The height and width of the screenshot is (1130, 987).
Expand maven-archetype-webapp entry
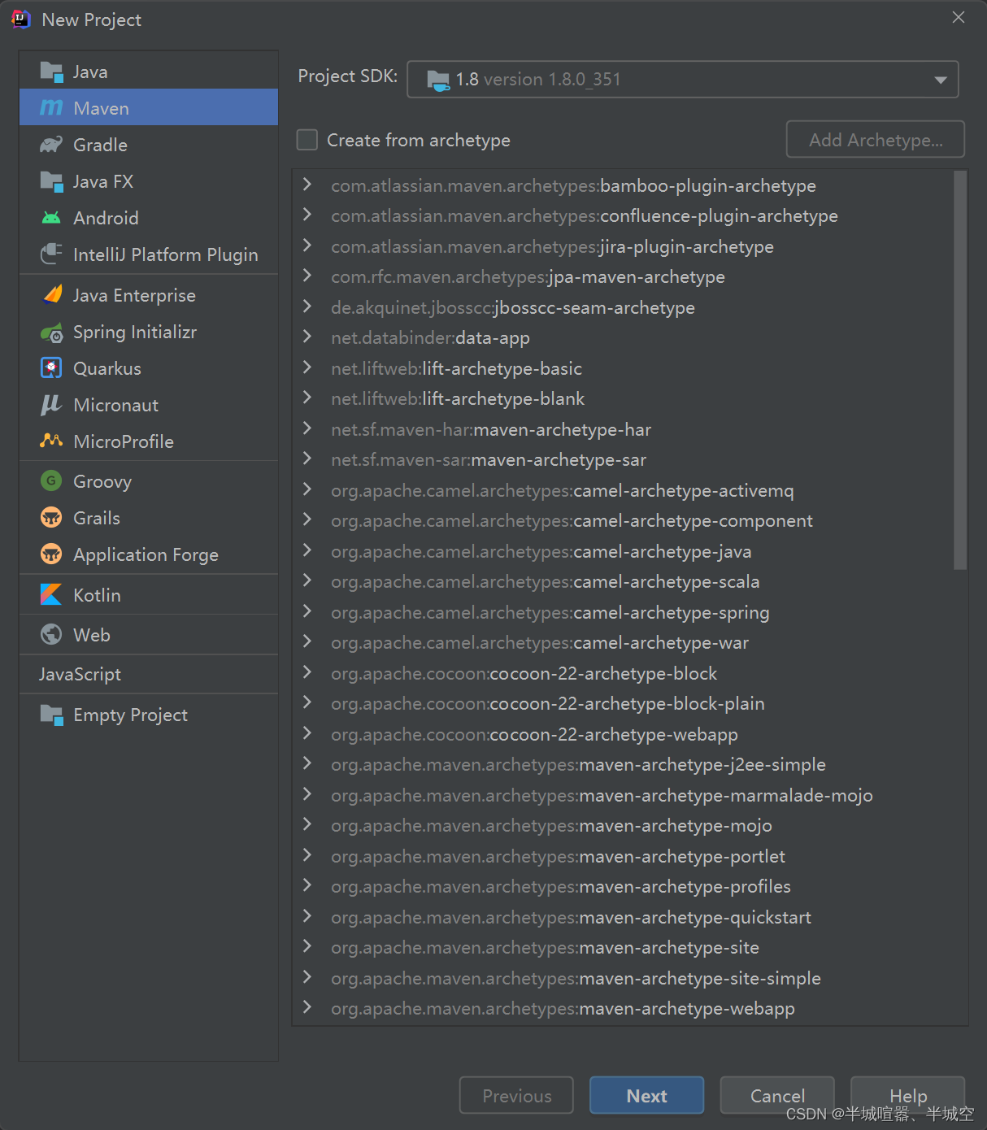(x=307, y=1007)
